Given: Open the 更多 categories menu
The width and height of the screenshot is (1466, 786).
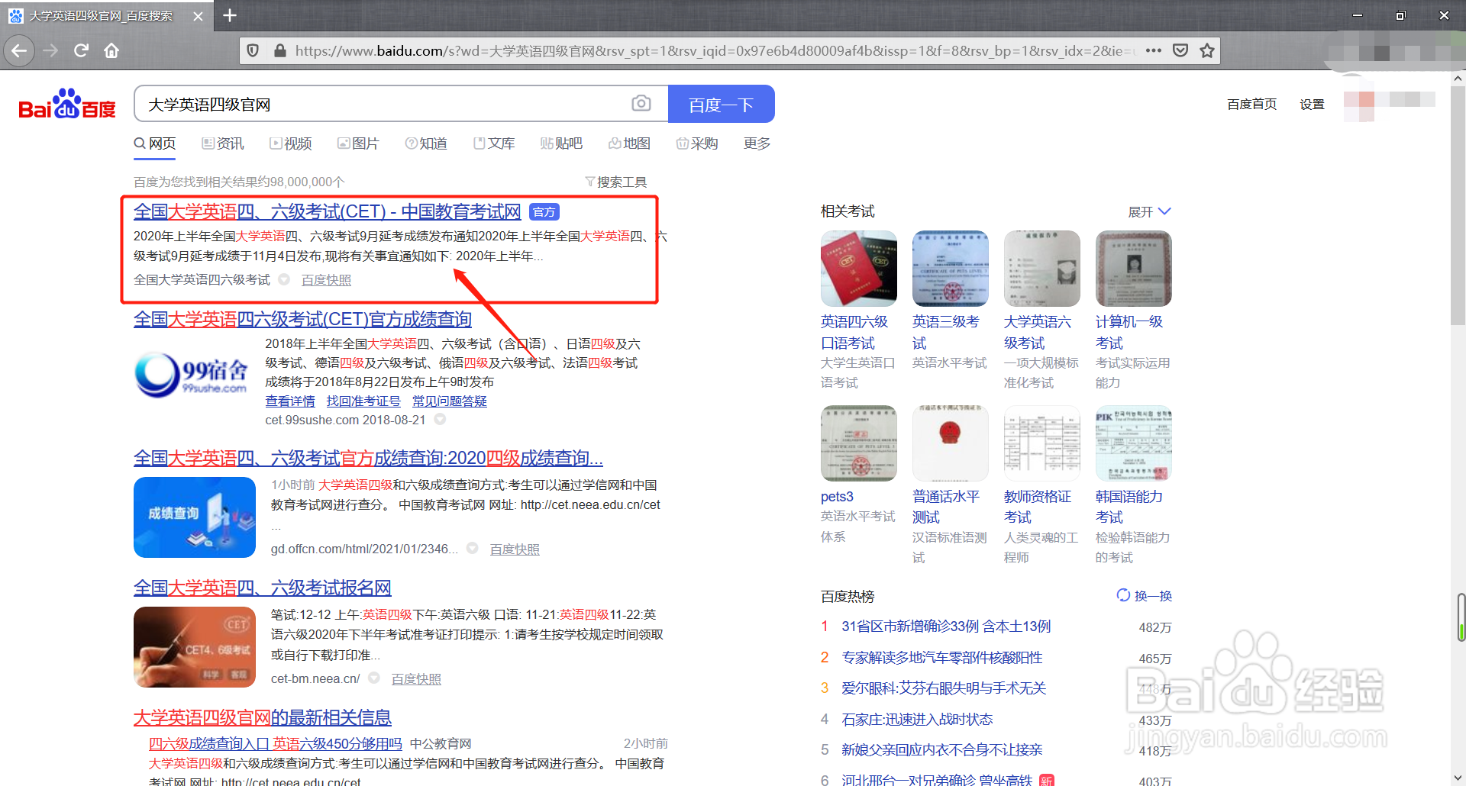Looking at the screenshot, I should [x=757, y=143].
